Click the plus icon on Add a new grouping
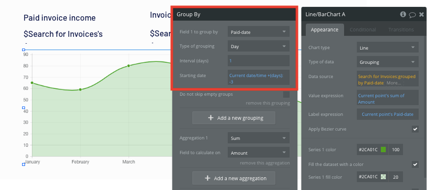The height and width of the screenshot is (190, 427). tap(211, 118)
